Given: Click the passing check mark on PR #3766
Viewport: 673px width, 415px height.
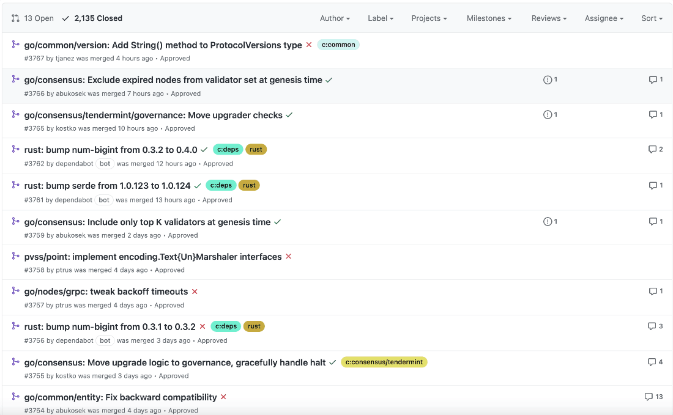Looking at the screenshot, I should [x=329, y=80].
